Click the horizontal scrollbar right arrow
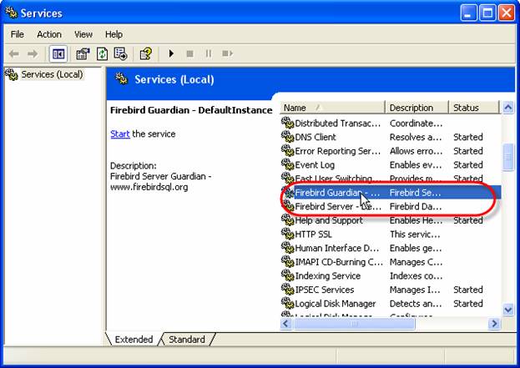The height and width of the screenshot is (368, 520). point(494,323)
